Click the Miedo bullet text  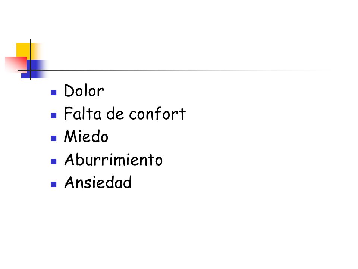[x=86, y=136]
